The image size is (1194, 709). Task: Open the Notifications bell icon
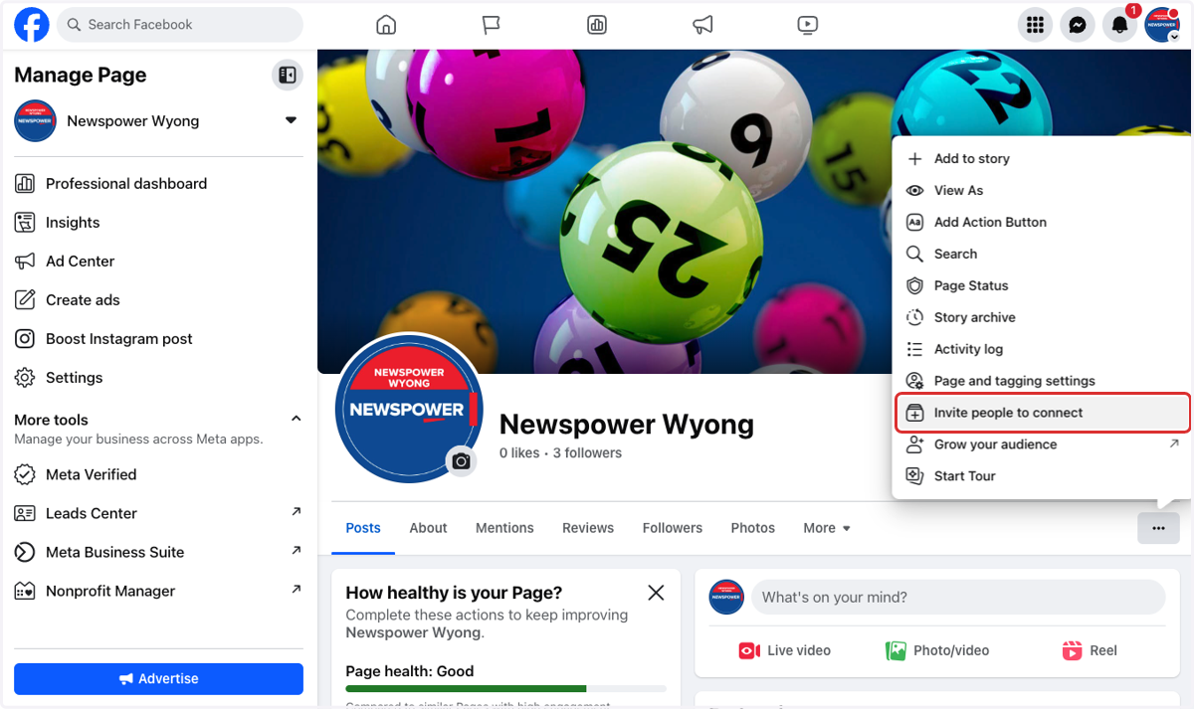[x=1120, y=25]
